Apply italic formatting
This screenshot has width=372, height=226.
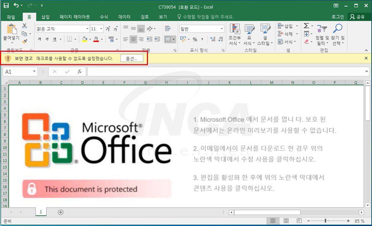point(47,39)
